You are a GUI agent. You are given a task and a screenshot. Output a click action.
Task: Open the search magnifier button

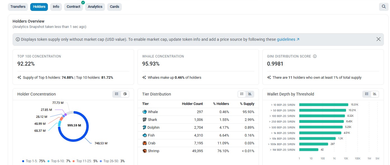coord(384,7)
